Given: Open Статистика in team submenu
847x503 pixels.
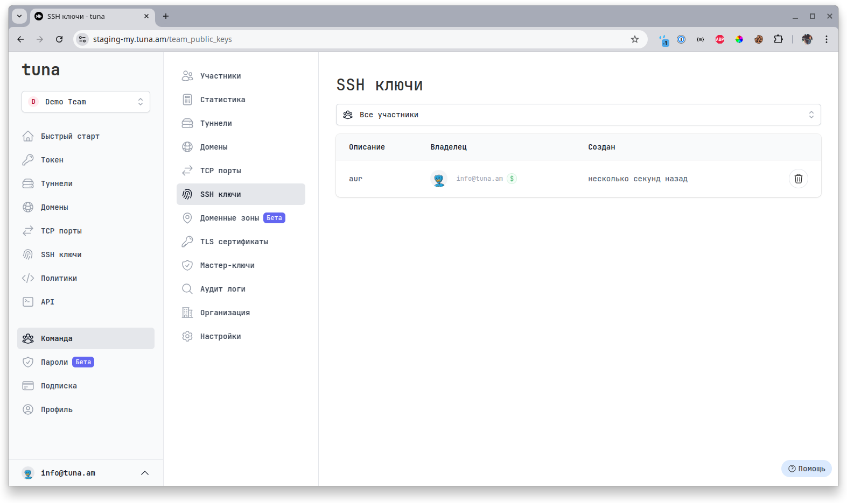Looking at the screenshot, I should pos(241,100).
